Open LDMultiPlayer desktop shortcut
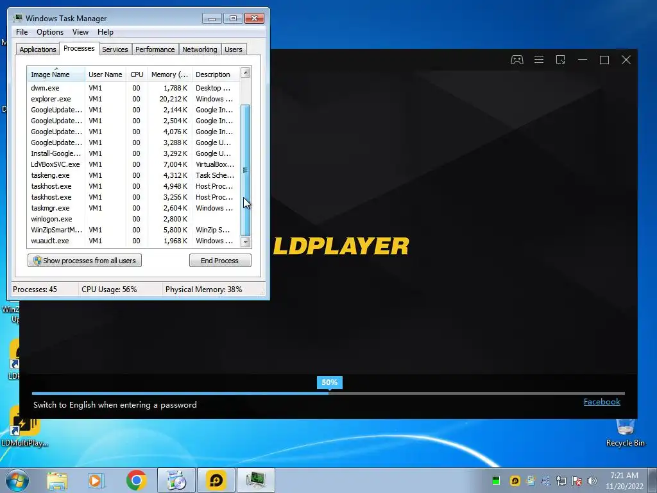 click(x=24, y=426)
